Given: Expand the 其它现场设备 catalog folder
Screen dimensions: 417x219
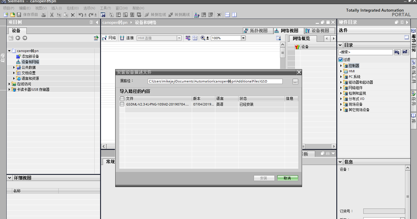Looking at the screenshot, I should tap(341, 110).
